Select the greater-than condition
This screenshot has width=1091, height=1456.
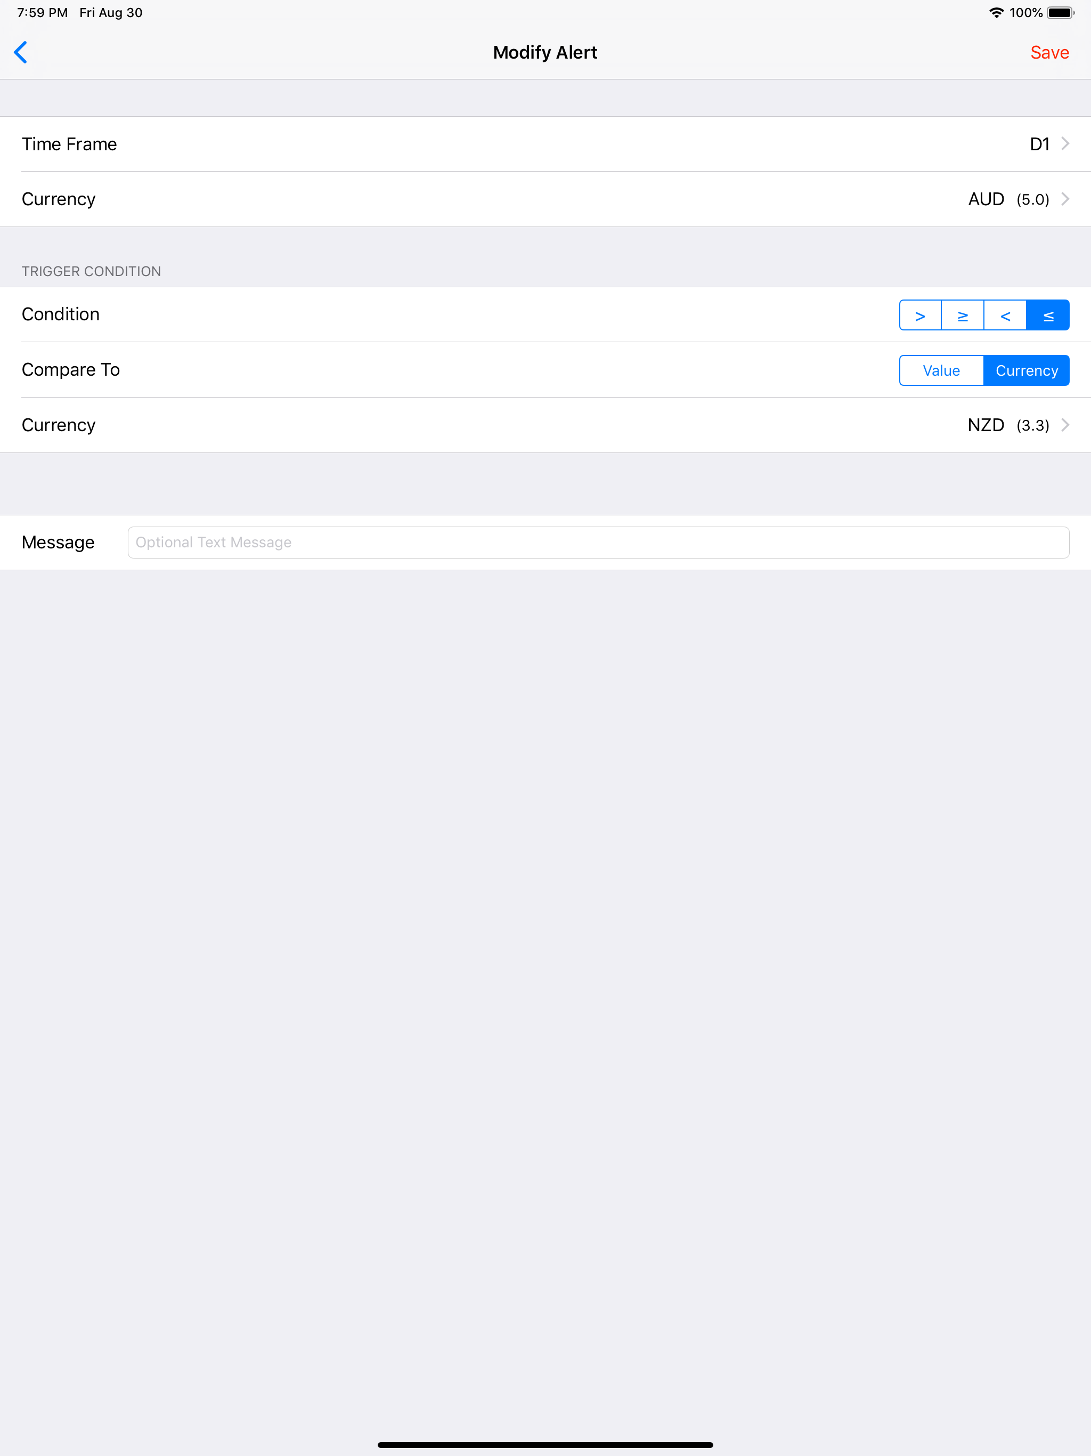[920, 316]
